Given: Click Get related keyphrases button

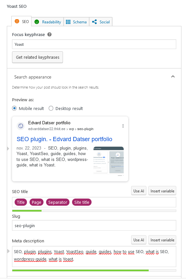Looking at the screenshot, I should point(38,57).
